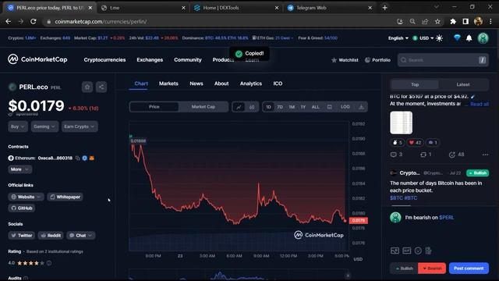Download chart data icon
The image size is (499, 281).
pos(361,107)
